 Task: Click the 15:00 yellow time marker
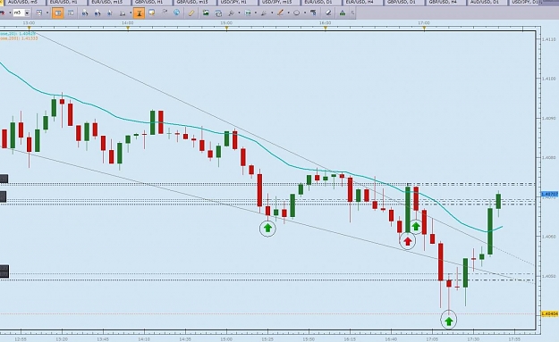click(x=226, y=28)
